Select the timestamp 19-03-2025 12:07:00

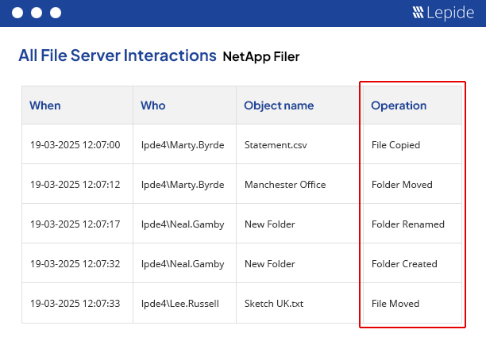75,145
